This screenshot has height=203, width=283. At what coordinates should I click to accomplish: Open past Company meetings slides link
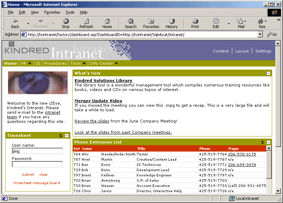[x=123, y=132]
